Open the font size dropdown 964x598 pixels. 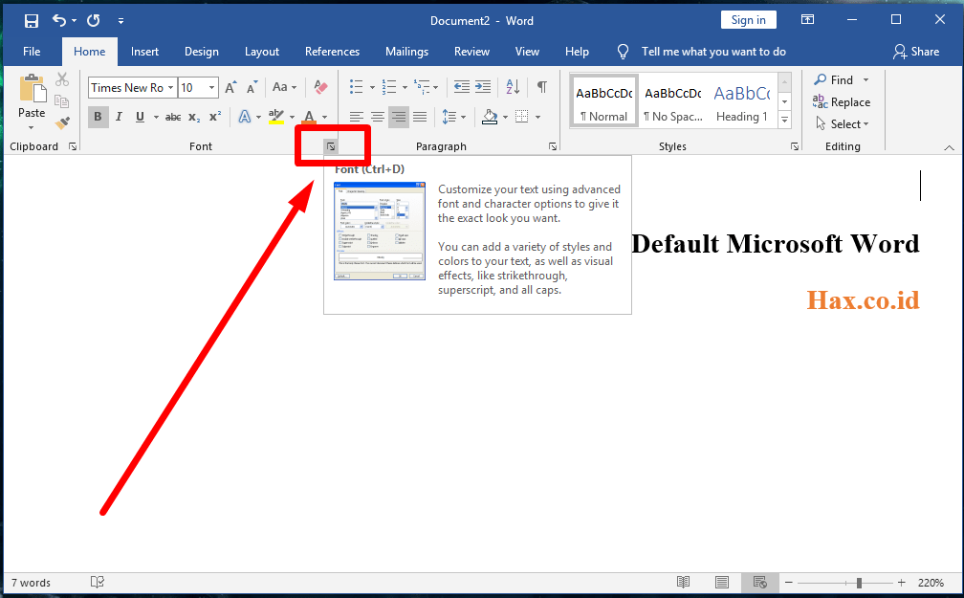click(x=211, y=87)
